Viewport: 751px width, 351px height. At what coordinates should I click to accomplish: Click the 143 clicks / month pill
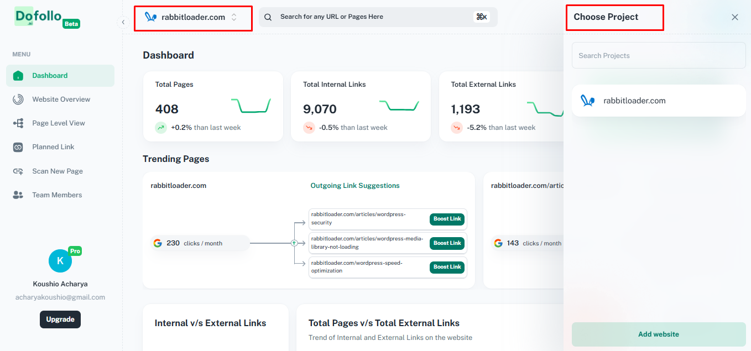point(527,243)
